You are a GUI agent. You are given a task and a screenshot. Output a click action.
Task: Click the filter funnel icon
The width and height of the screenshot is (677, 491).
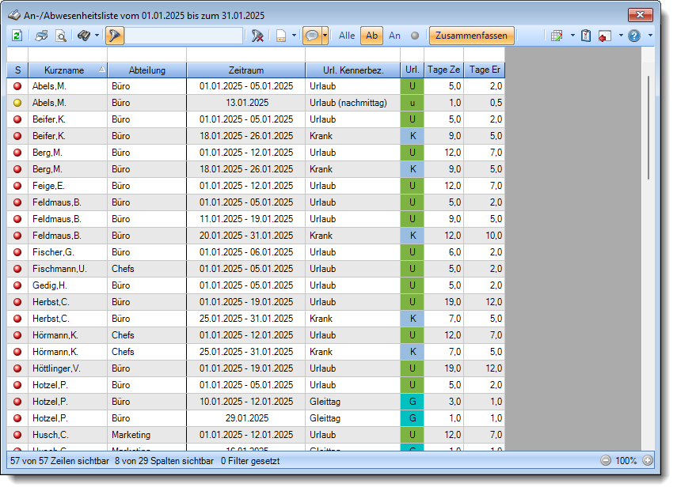click(x=115, y=36)
